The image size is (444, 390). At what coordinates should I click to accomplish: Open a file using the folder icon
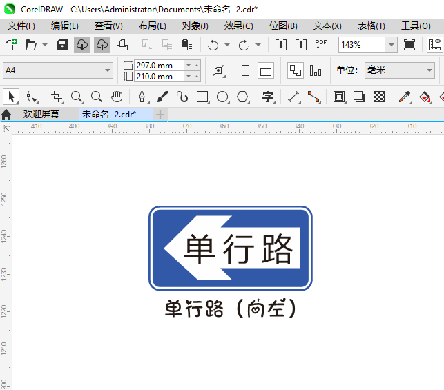tap(31, 45)
